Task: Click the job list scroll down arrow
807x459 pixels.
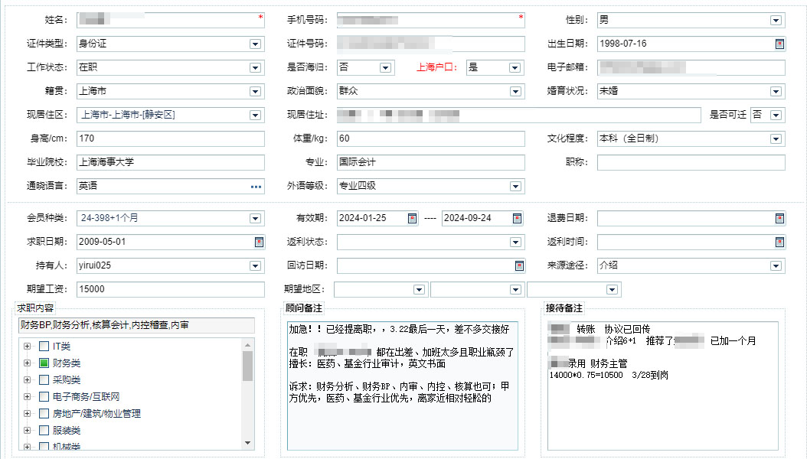Action: [x=247, y=443]
